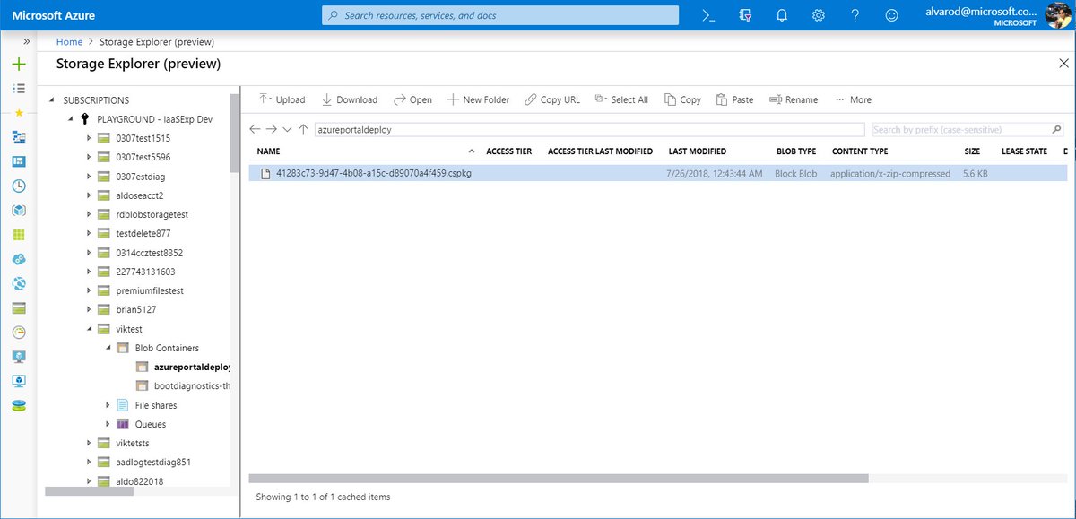Open the Directory and subscription filter icon

click(745, 15)
